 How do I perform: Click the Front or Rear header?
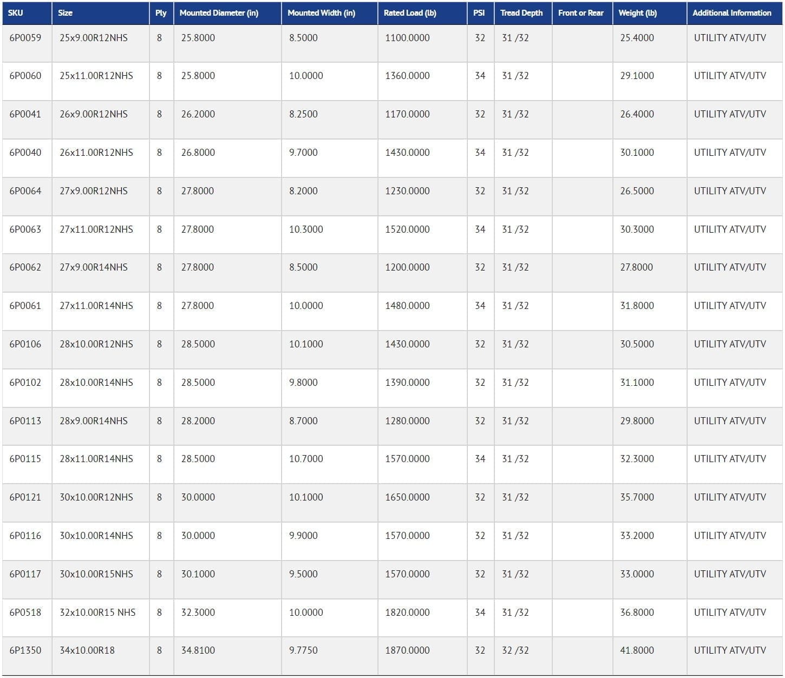(580, 13)
